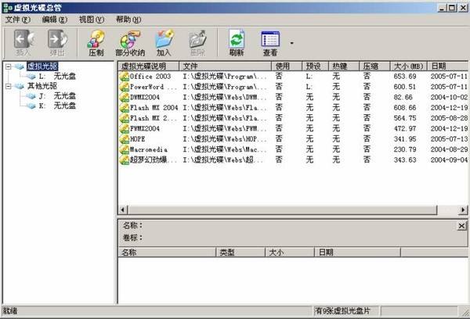The image size is (470, 319).
Task: Collapse the 其他光驱 tree node
Action: click(x=9, y=86)
